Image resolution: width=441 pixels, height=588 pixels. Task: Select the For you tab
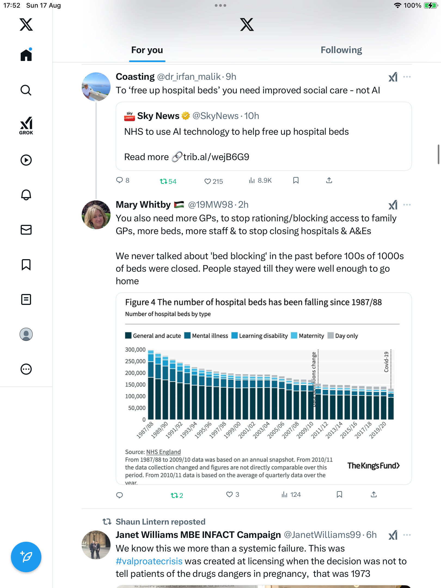click(x=147, y=50)
